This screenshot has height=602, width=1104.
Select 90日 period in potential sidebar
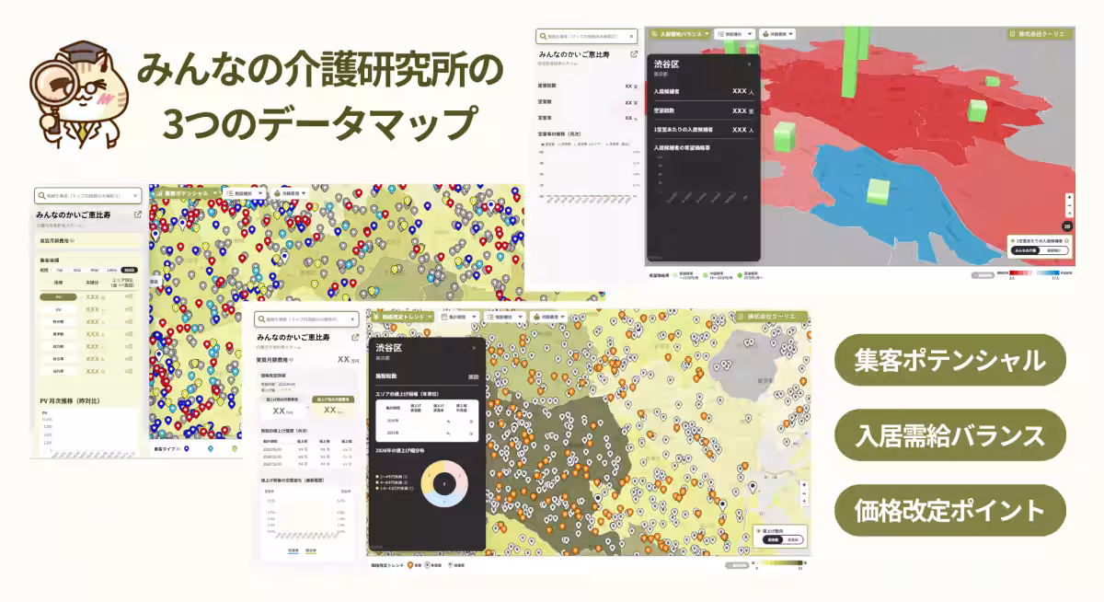point(95,271)
